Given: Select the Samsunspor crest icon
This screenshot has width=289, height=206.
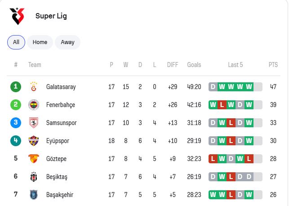Looking at the screenshot, I should coord(34,123).
